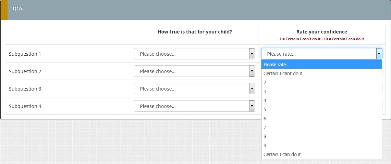This screenshot has width=391, height=164.
Task: Click the Subquestion 2 child dropdown arrow
Action: 252,71
